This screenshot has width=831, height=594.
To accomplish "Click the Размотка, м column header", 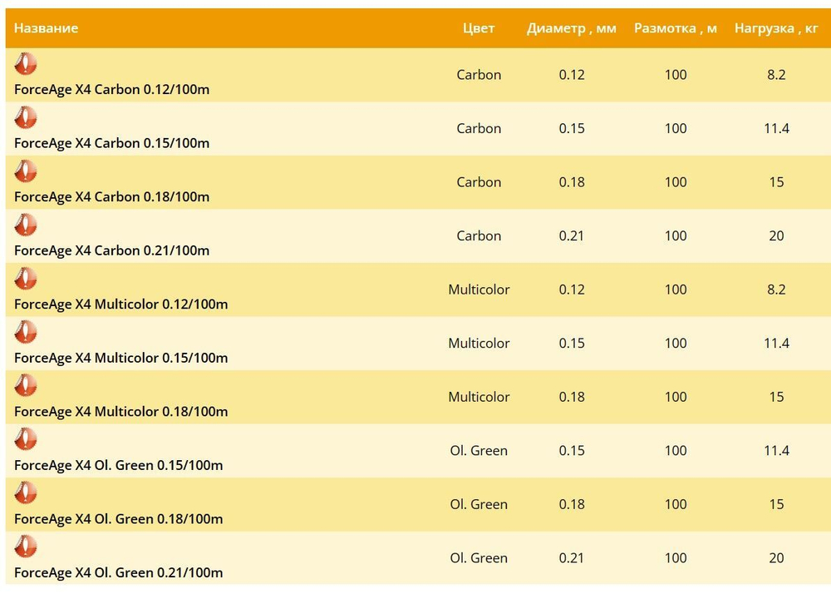I will click(676, 28).
